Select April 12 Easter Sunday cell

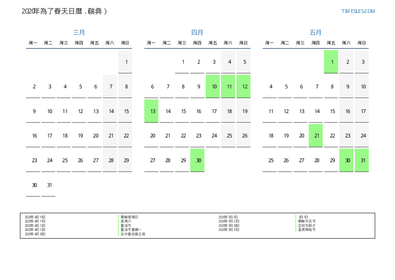tap(245, 86)
